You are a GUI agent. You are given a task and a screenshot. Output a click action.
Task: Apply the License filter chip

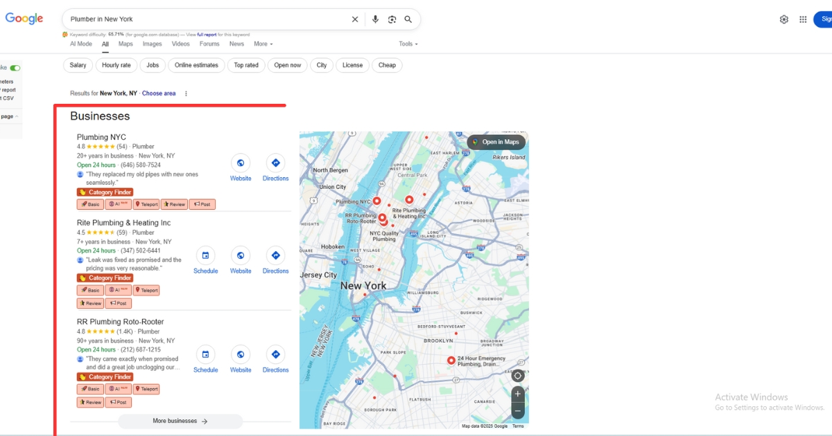(352, 65)
